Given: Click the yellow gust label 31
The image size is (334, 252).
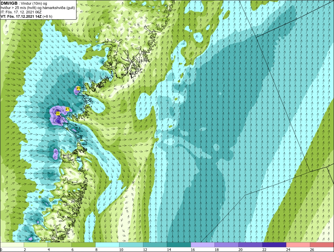Looking at the screenshot, I should point(57,113).
